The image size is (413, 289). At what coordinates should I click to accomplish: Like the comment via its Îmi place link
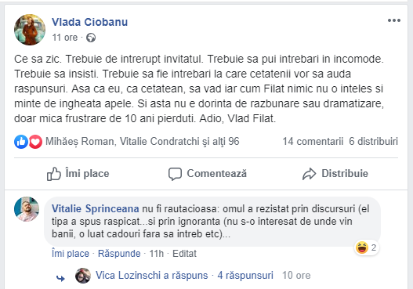(x=71, y=254)
